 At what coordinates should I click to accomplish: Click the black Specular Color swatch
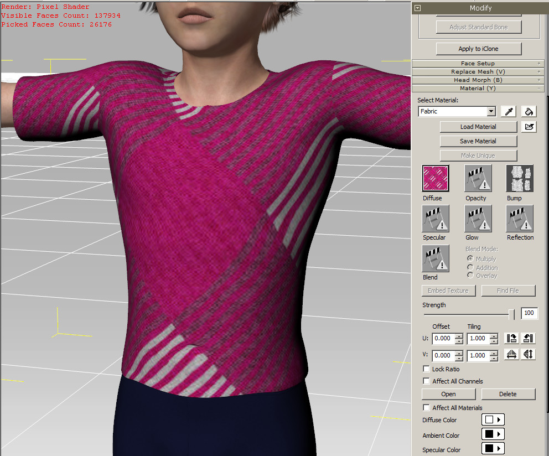[489, 449]
